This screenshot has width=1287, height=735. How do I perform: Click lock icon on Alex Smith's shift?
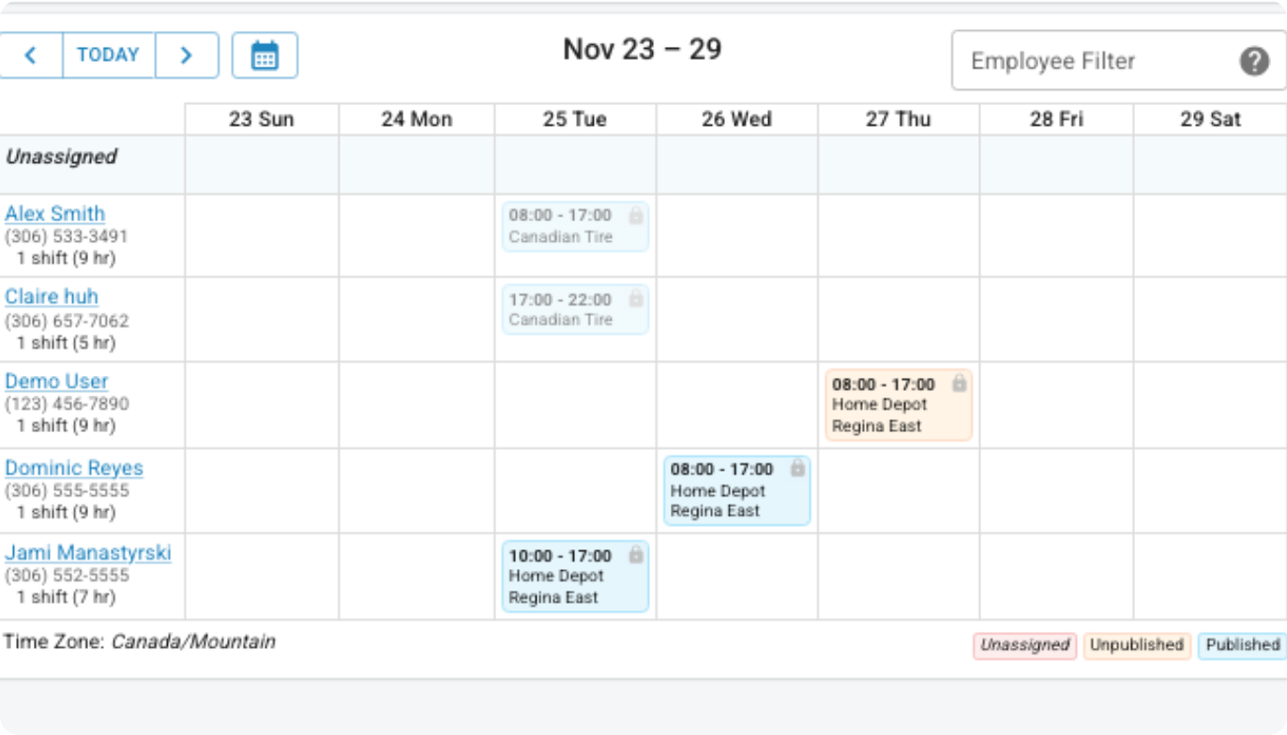point(636,216)
